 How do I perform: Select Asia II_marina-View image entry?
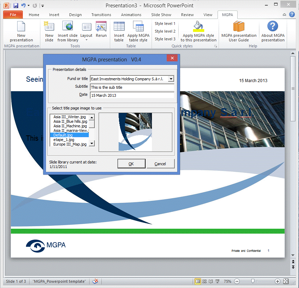(69, 130)
